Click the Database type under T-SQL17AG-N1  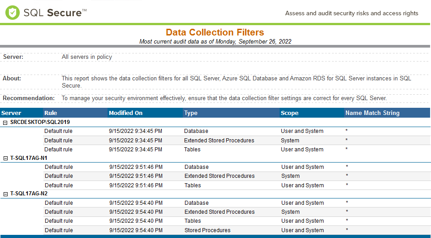click(x=196, y=167)
